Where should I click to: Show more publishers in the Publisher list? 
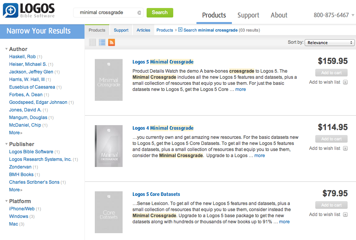(x=16, y=190)
